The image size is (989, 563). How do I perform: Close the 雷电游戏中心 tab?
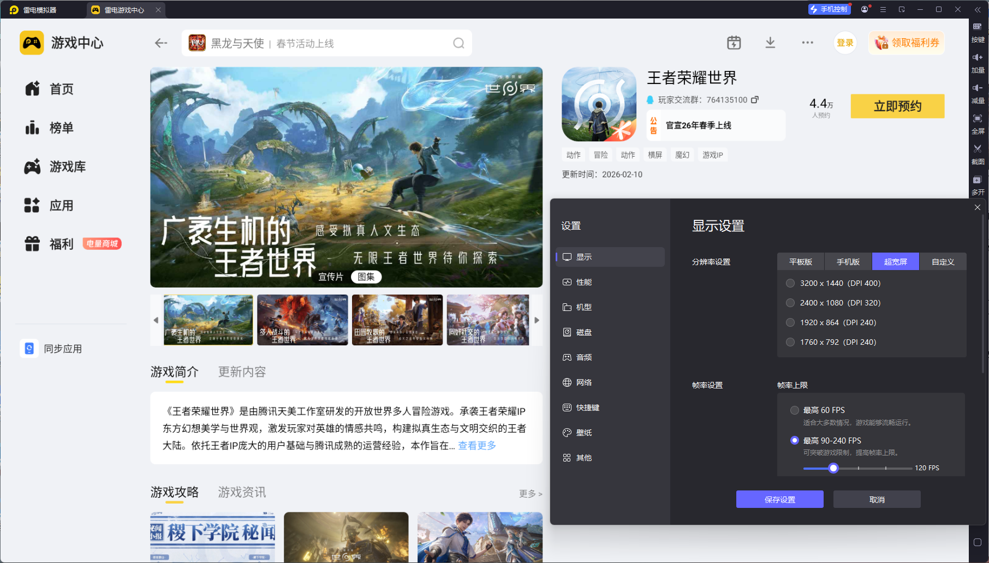point(158,10)
